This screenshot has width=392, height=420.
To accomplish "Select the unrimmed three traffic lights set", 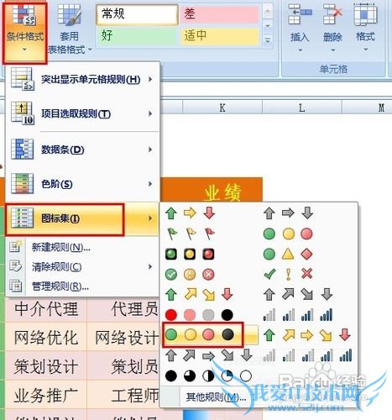I will pyautogui.click(x=288, y=234).
